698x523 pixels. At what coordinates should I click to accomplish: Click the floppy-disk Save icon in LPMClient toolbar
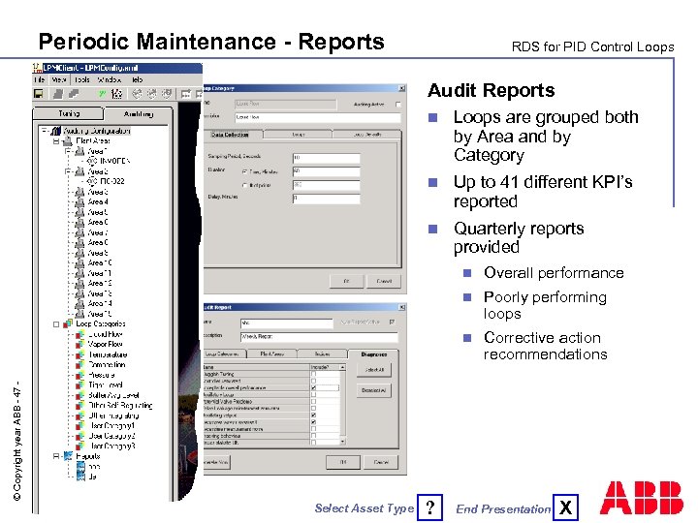[39, 94]
